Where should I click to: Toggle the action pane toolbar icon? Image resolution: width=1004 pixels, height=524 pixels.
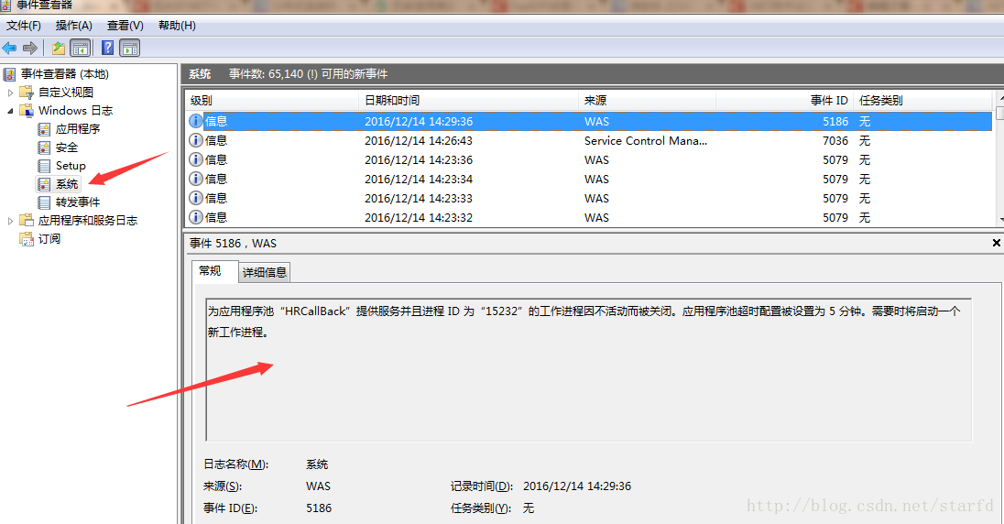point(130,48)
